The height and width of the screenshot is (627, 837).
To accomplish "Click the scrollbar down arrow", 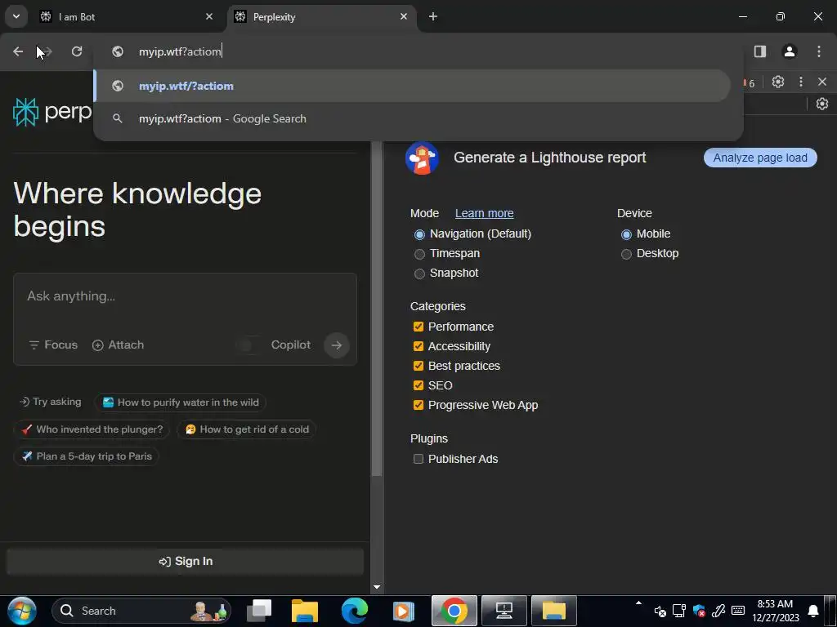I will click(377, 587).
